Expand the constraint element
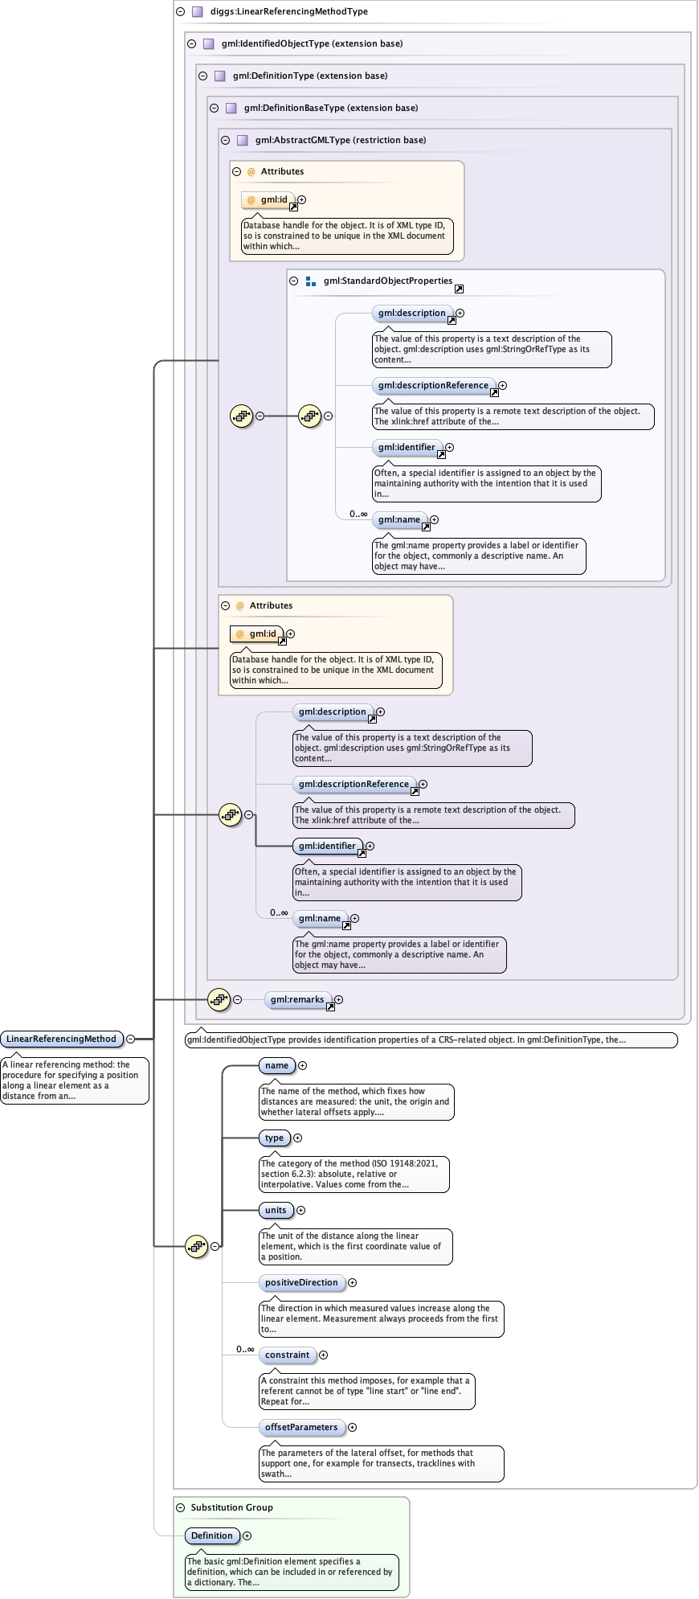 (324, 1355)
